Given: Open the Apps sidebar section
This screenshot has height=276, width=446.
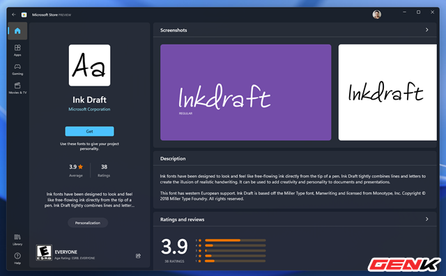Looking at the screenshot, I should pos(17,50).
